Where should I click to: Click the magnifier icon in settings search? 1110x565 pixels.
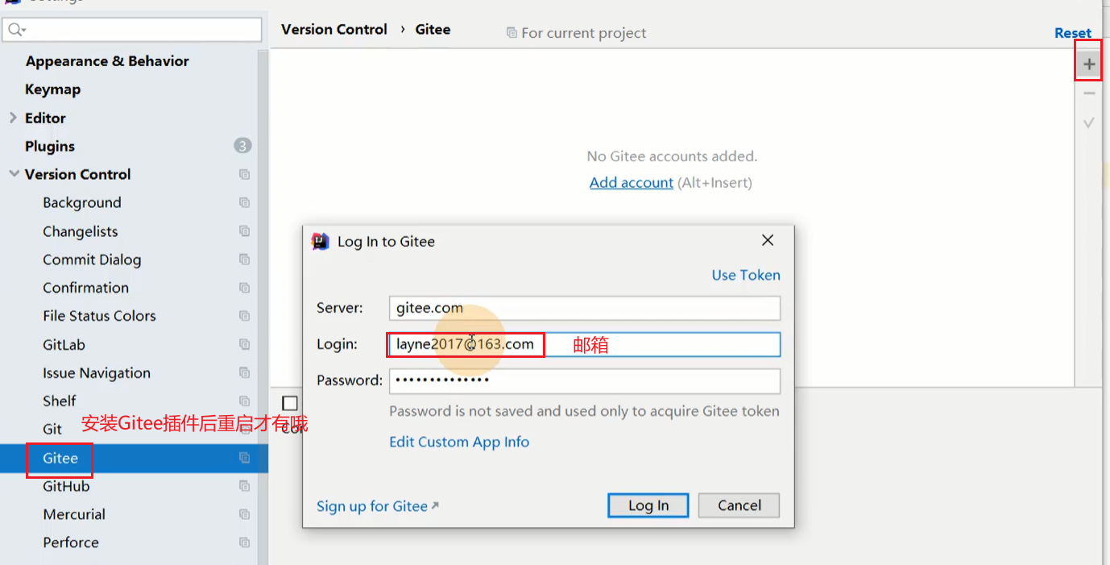(16, 30)
